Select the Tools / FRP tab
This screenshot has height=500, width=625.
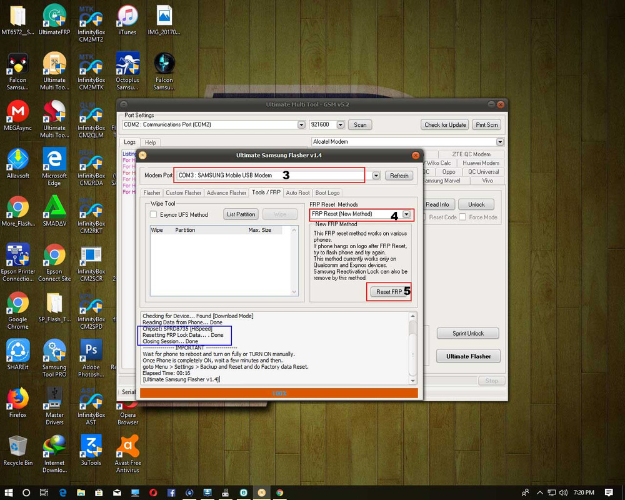pyautogui.click(x=266, y=192)
